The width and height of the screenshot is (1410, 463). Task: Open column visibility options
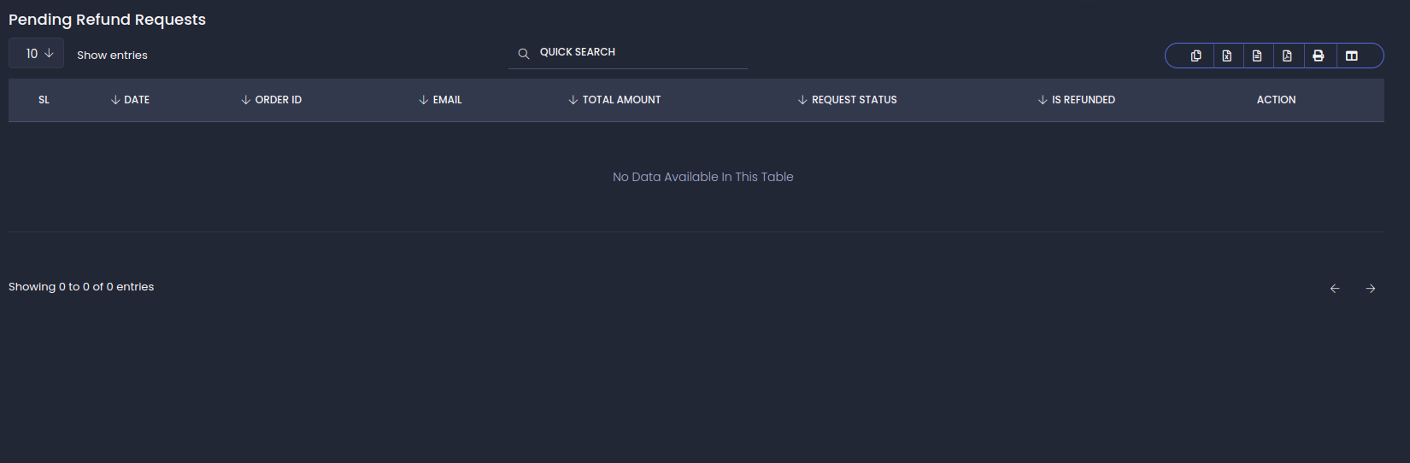coord(1352,56)
